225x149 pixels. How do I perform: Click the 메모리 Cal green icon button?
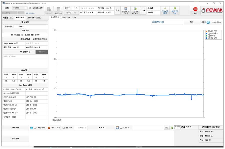[175, 10]
